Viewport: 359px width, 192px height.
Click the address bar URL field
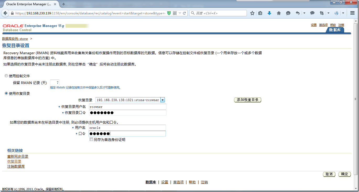(90, 13)
